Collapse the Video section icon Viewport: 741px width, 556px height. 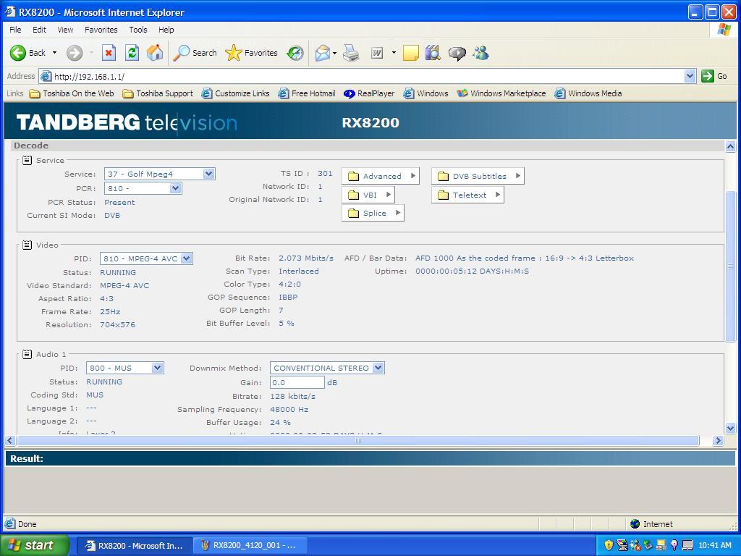coord(27,245)
